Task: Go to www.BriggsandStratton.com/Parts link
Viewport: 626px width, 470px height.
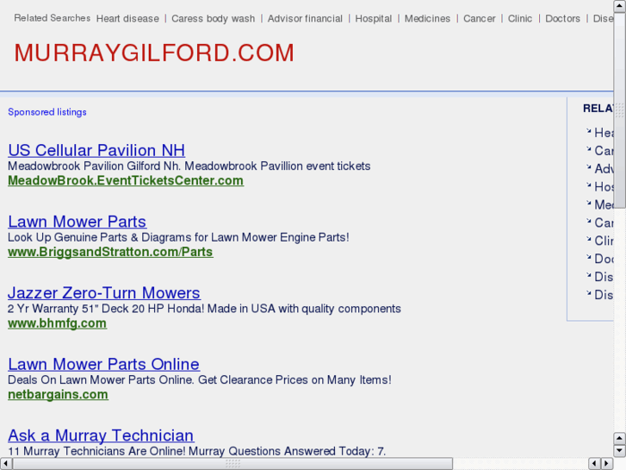Action: click(110, 252)
